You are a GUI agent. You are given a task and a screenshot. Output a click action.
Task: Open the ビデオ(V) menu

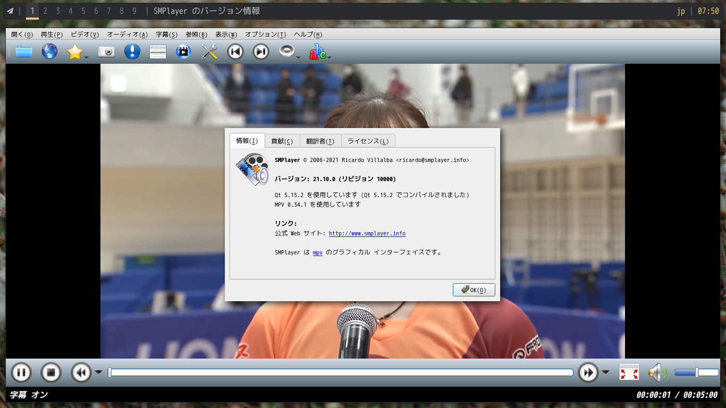(x=85, y=35)
